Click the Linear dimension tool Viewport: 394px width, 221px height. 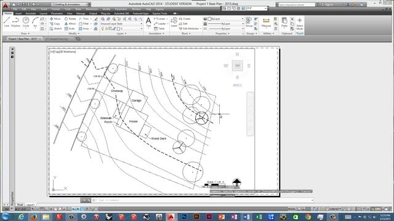pyautogui.click(x=159, y=19)
